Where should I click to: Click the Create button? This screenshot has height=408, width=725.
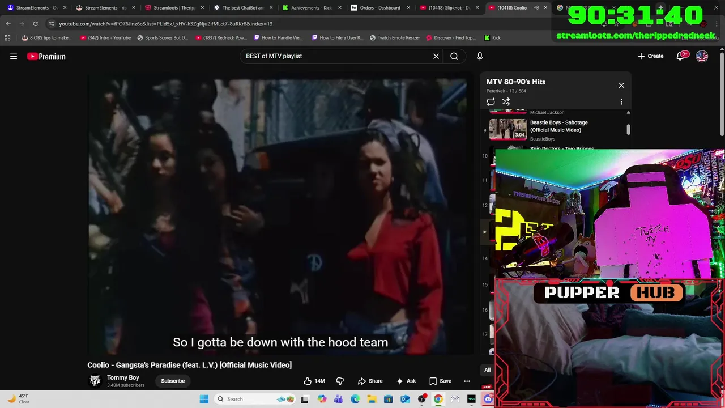pyautogui.click(x=650, y=56)
